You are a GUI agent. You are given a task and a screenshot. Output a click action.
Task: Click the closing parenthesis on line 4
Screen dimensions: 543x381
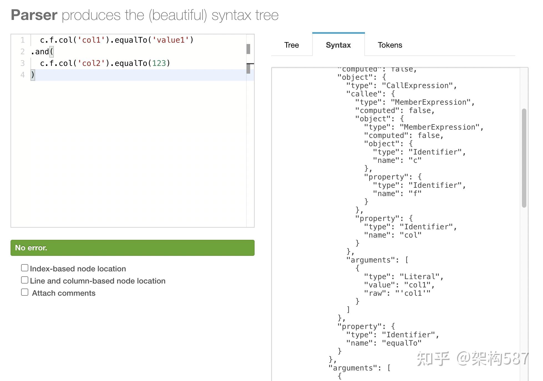coord(33,75)
